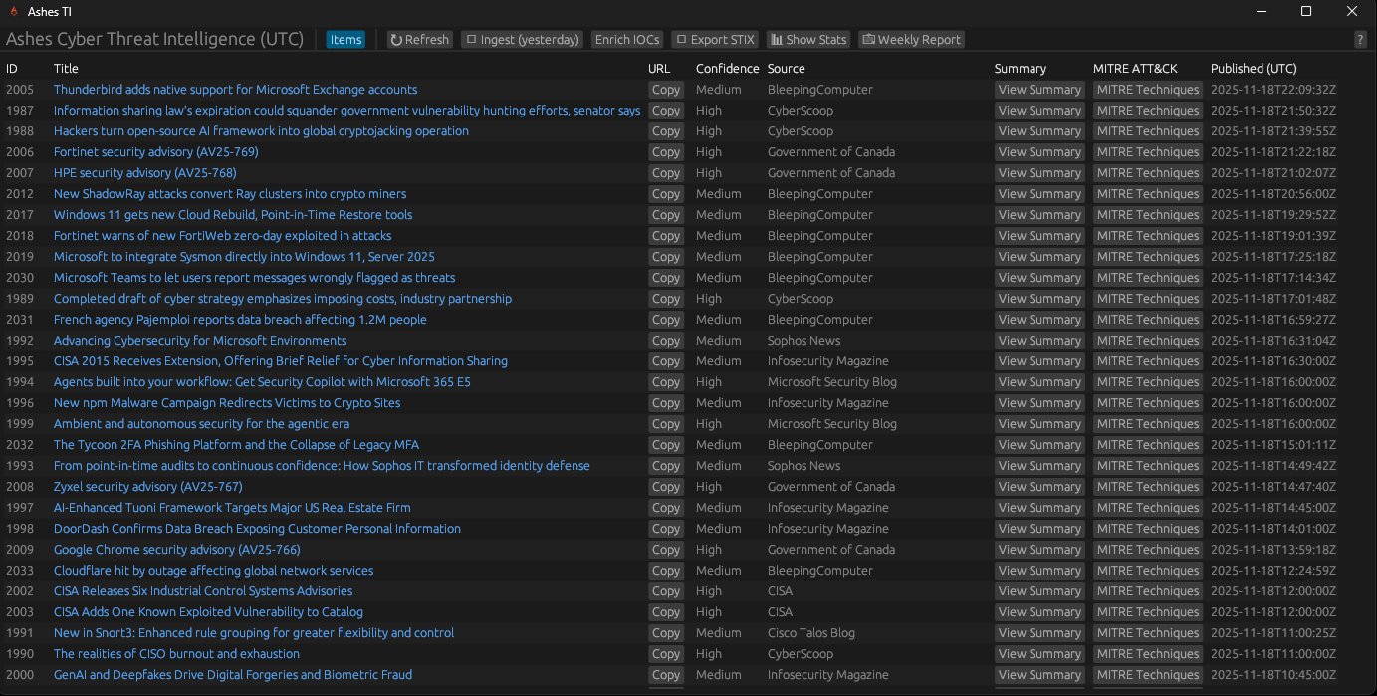Click the Export STIX button
The width and height of the screenshot is (1377, 696).
tap(715, 40)
